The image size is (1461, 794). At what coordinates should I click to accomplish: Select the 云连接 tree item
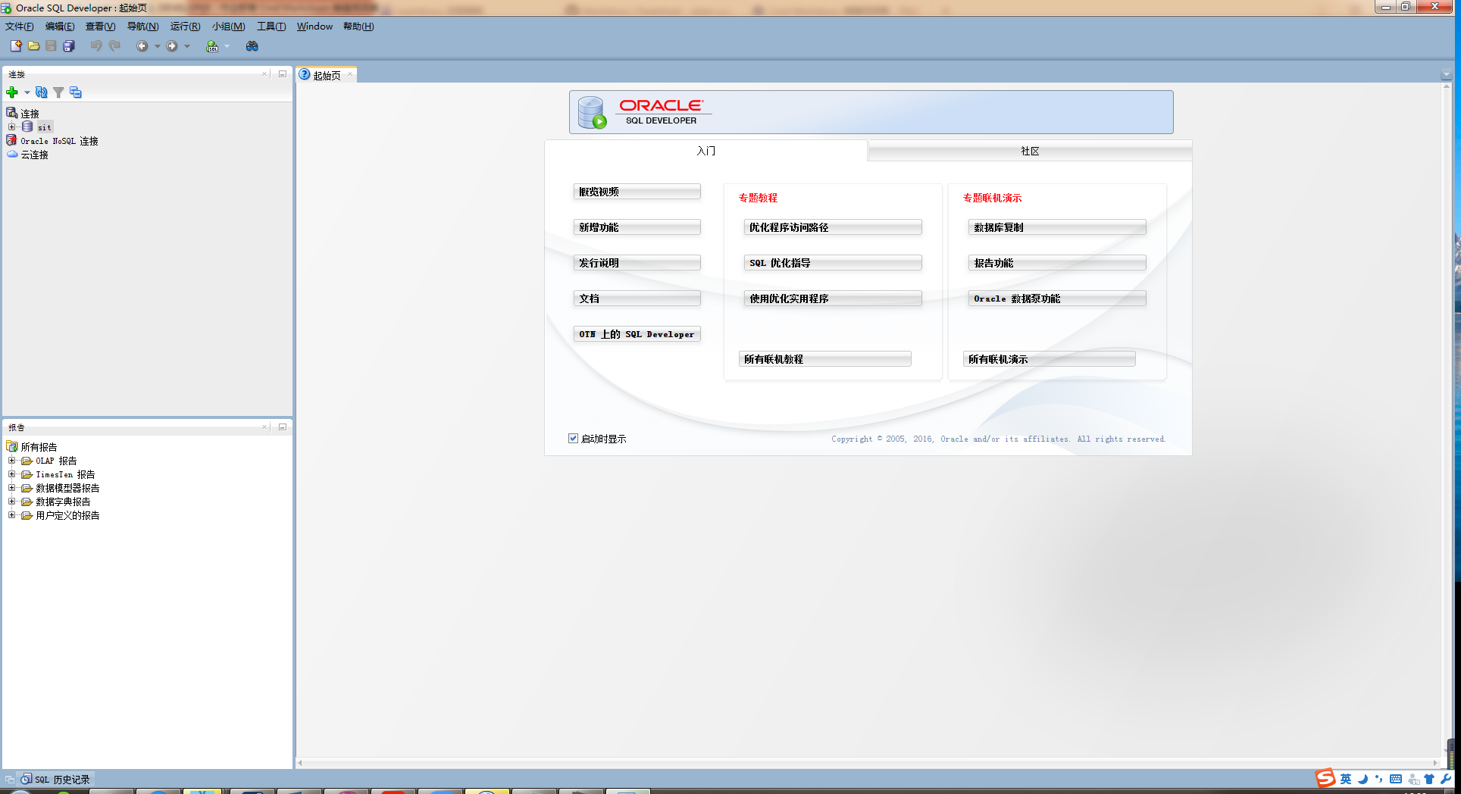27,155
